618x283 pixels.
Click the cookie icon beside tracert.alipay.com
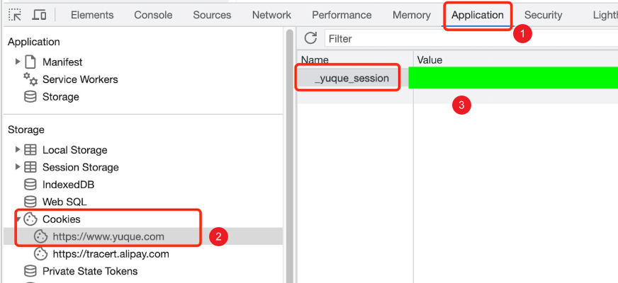coord(40,254)
